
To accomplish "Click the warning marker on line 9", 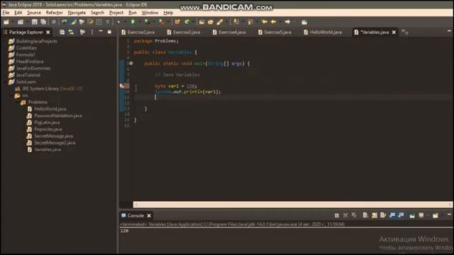I will coord(122,86).
